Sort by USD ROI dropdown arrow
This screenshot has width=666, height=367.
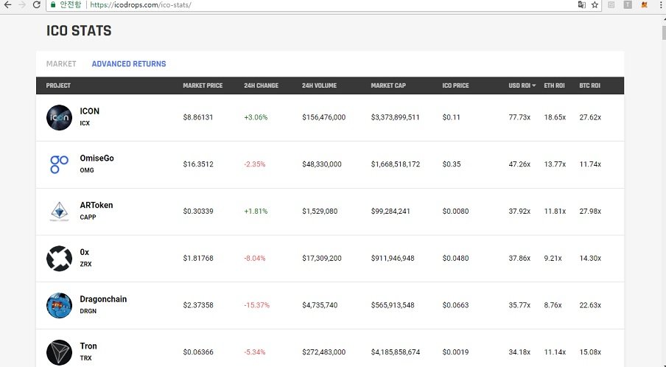[x=534, y=85]
